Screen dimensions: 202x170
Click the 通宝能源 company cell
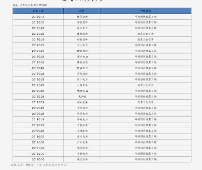point(82,159)
